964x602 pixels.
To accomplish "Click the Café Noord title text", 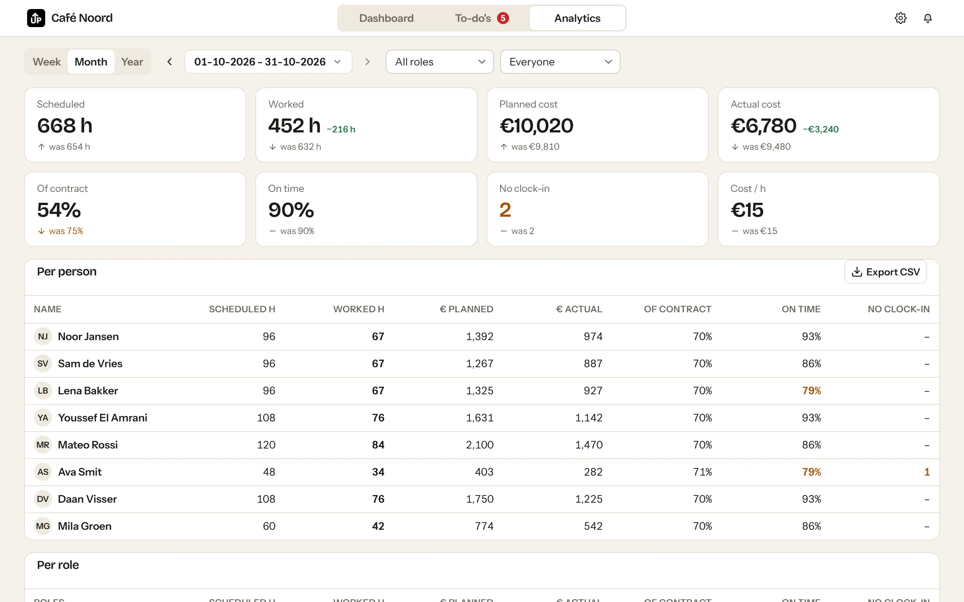I will point(82,18).
